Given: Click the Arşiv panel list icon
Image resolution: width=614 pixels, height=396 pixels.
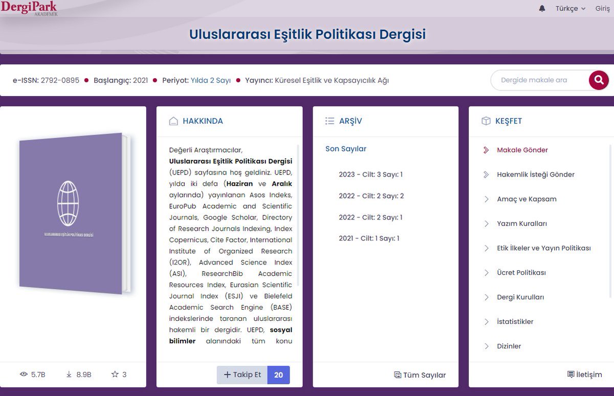Looking at the screenshot, I should pos(331,121).
